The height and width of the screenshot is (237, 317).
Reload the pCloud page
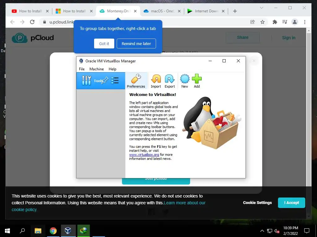tap(32, 22)
